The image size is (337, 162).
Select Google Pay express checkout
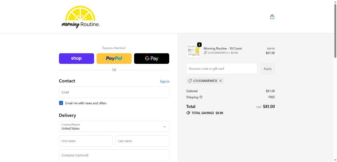(x=151, y=58)
